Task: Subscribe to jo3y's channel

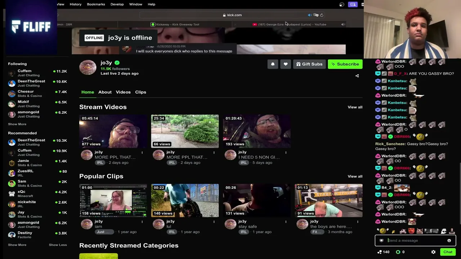Action: 345,64
